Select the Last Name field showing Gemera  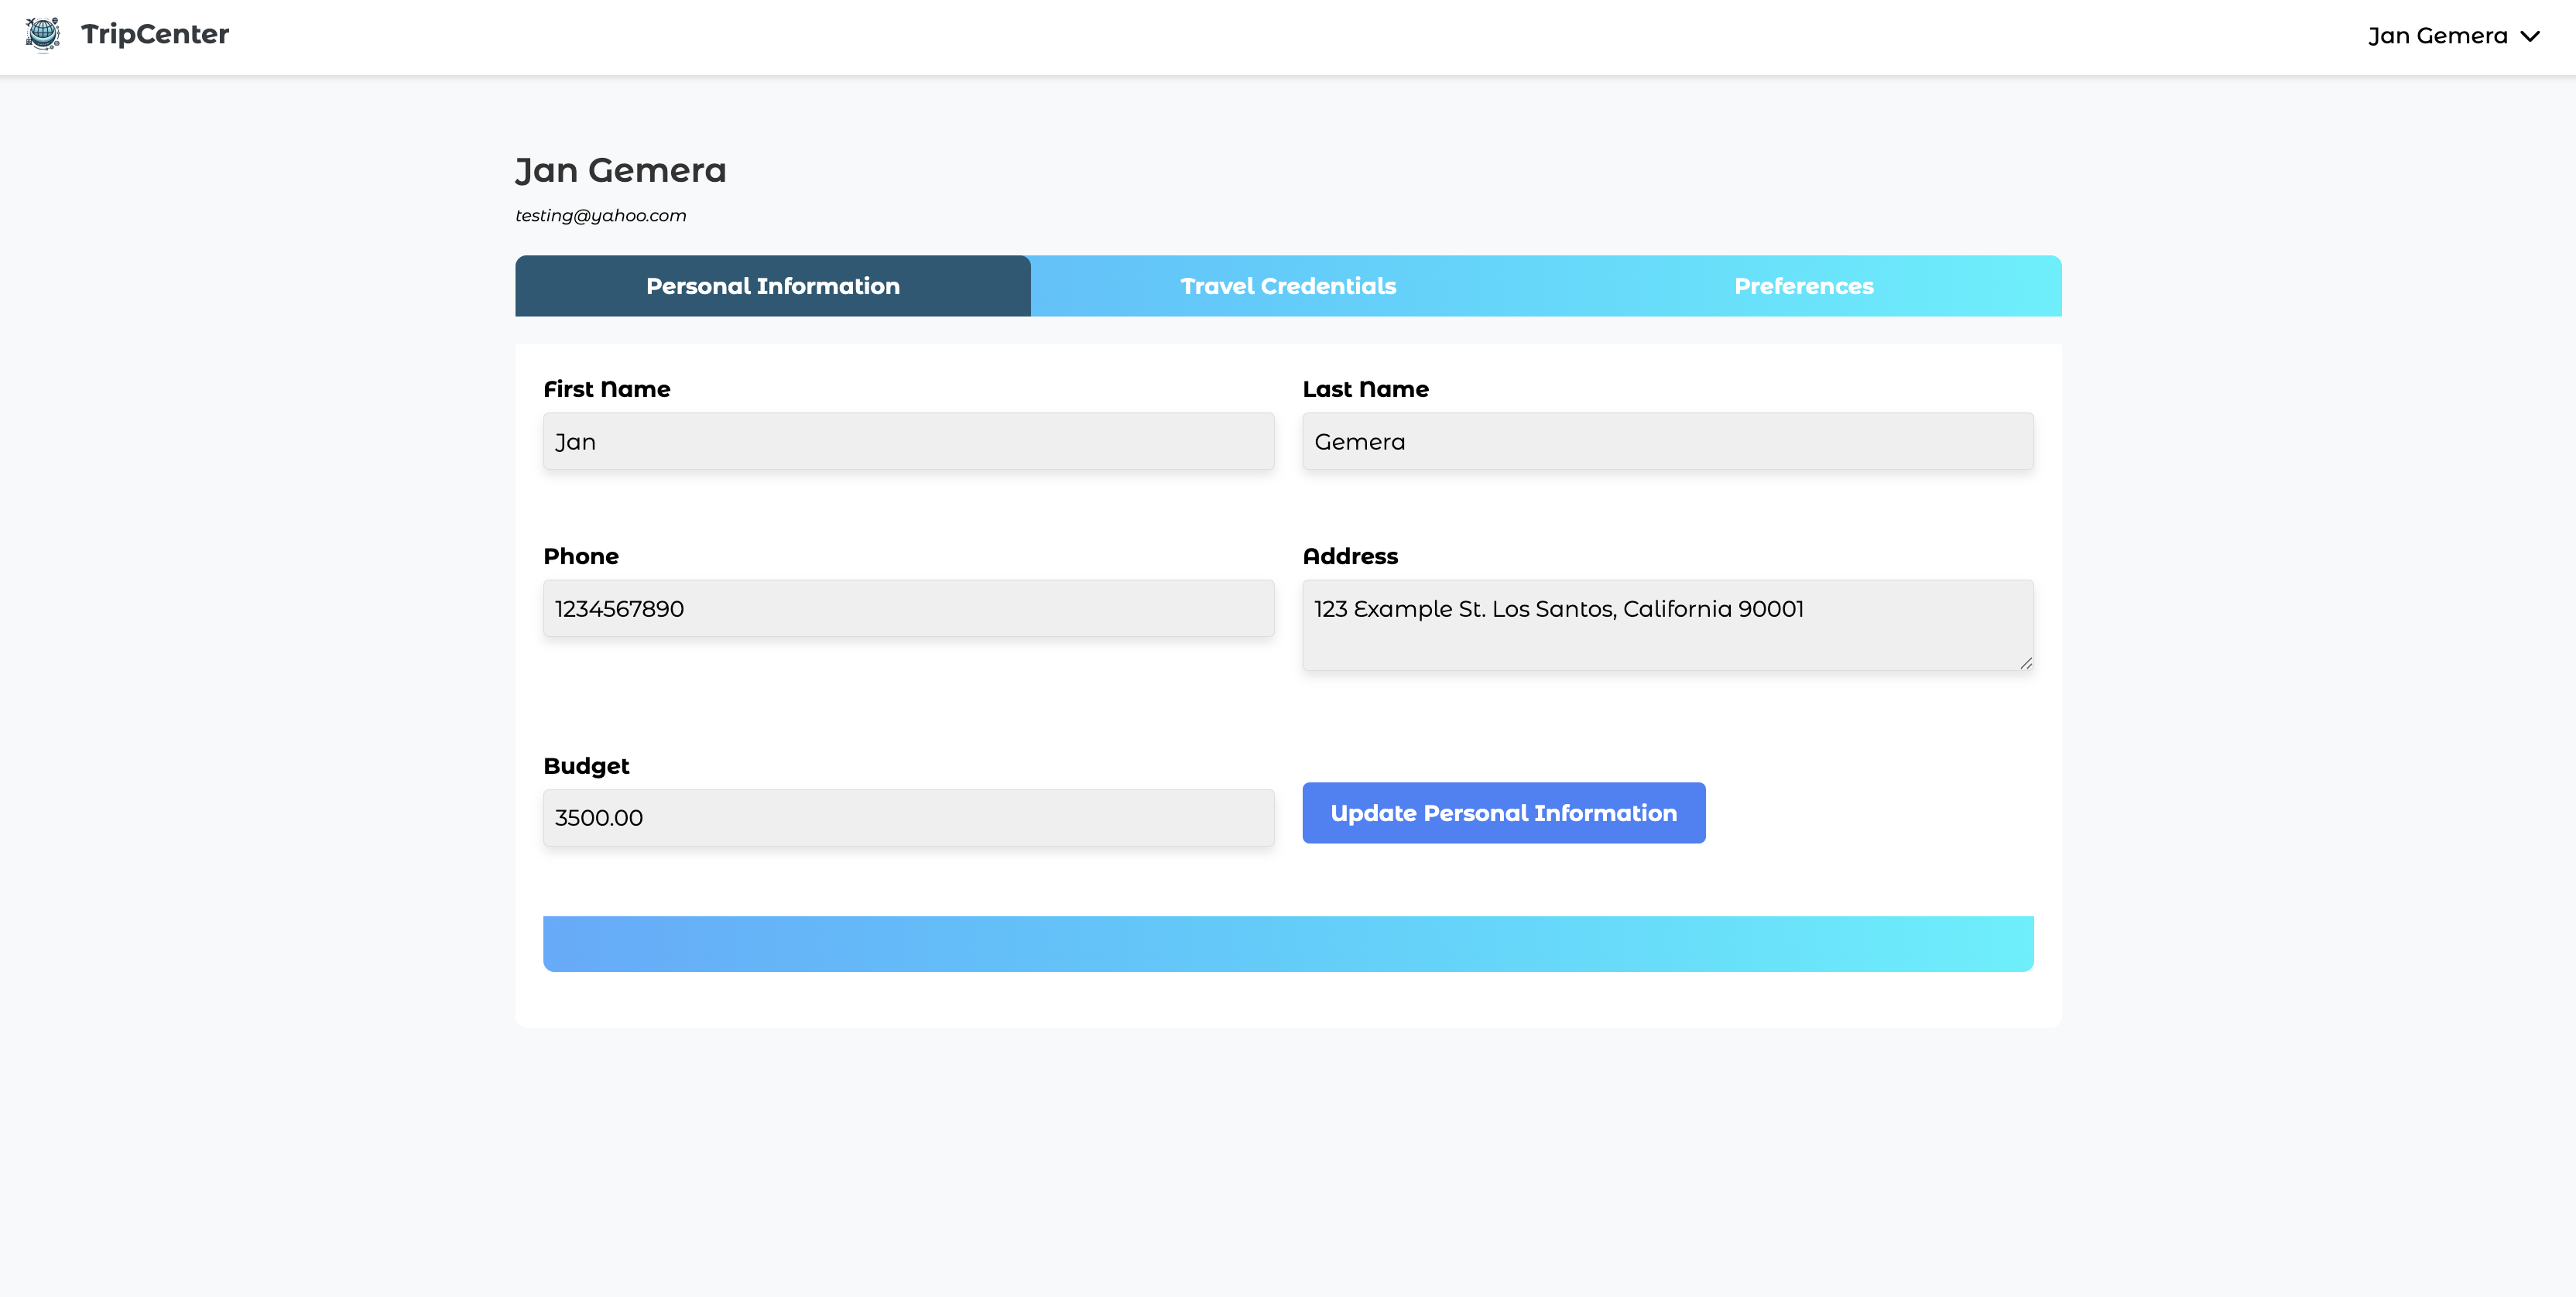point(1667,441)
